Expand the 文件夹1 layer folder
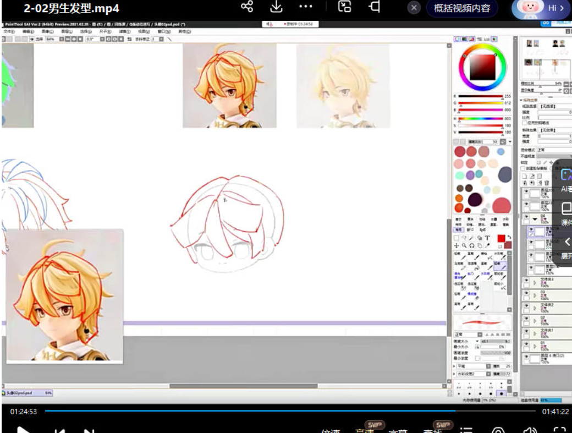This screenshot has width=572, height=433. point(535,334)
